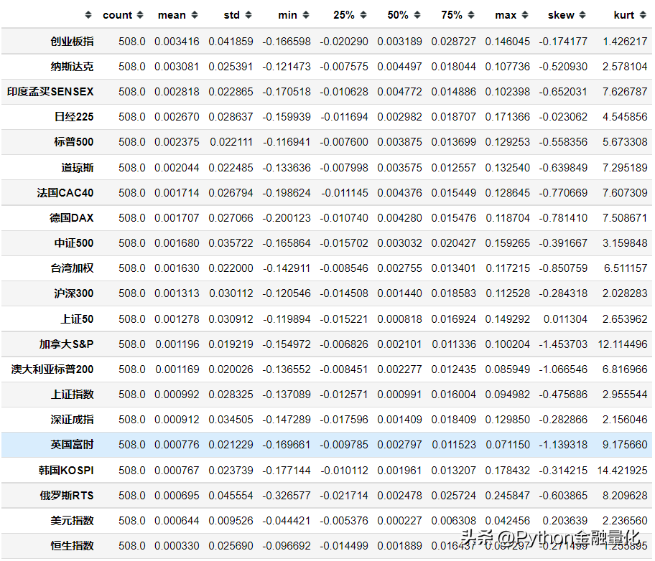Click the 深证成指 row label
The image size is (655, 561).
tap(72, 420)
